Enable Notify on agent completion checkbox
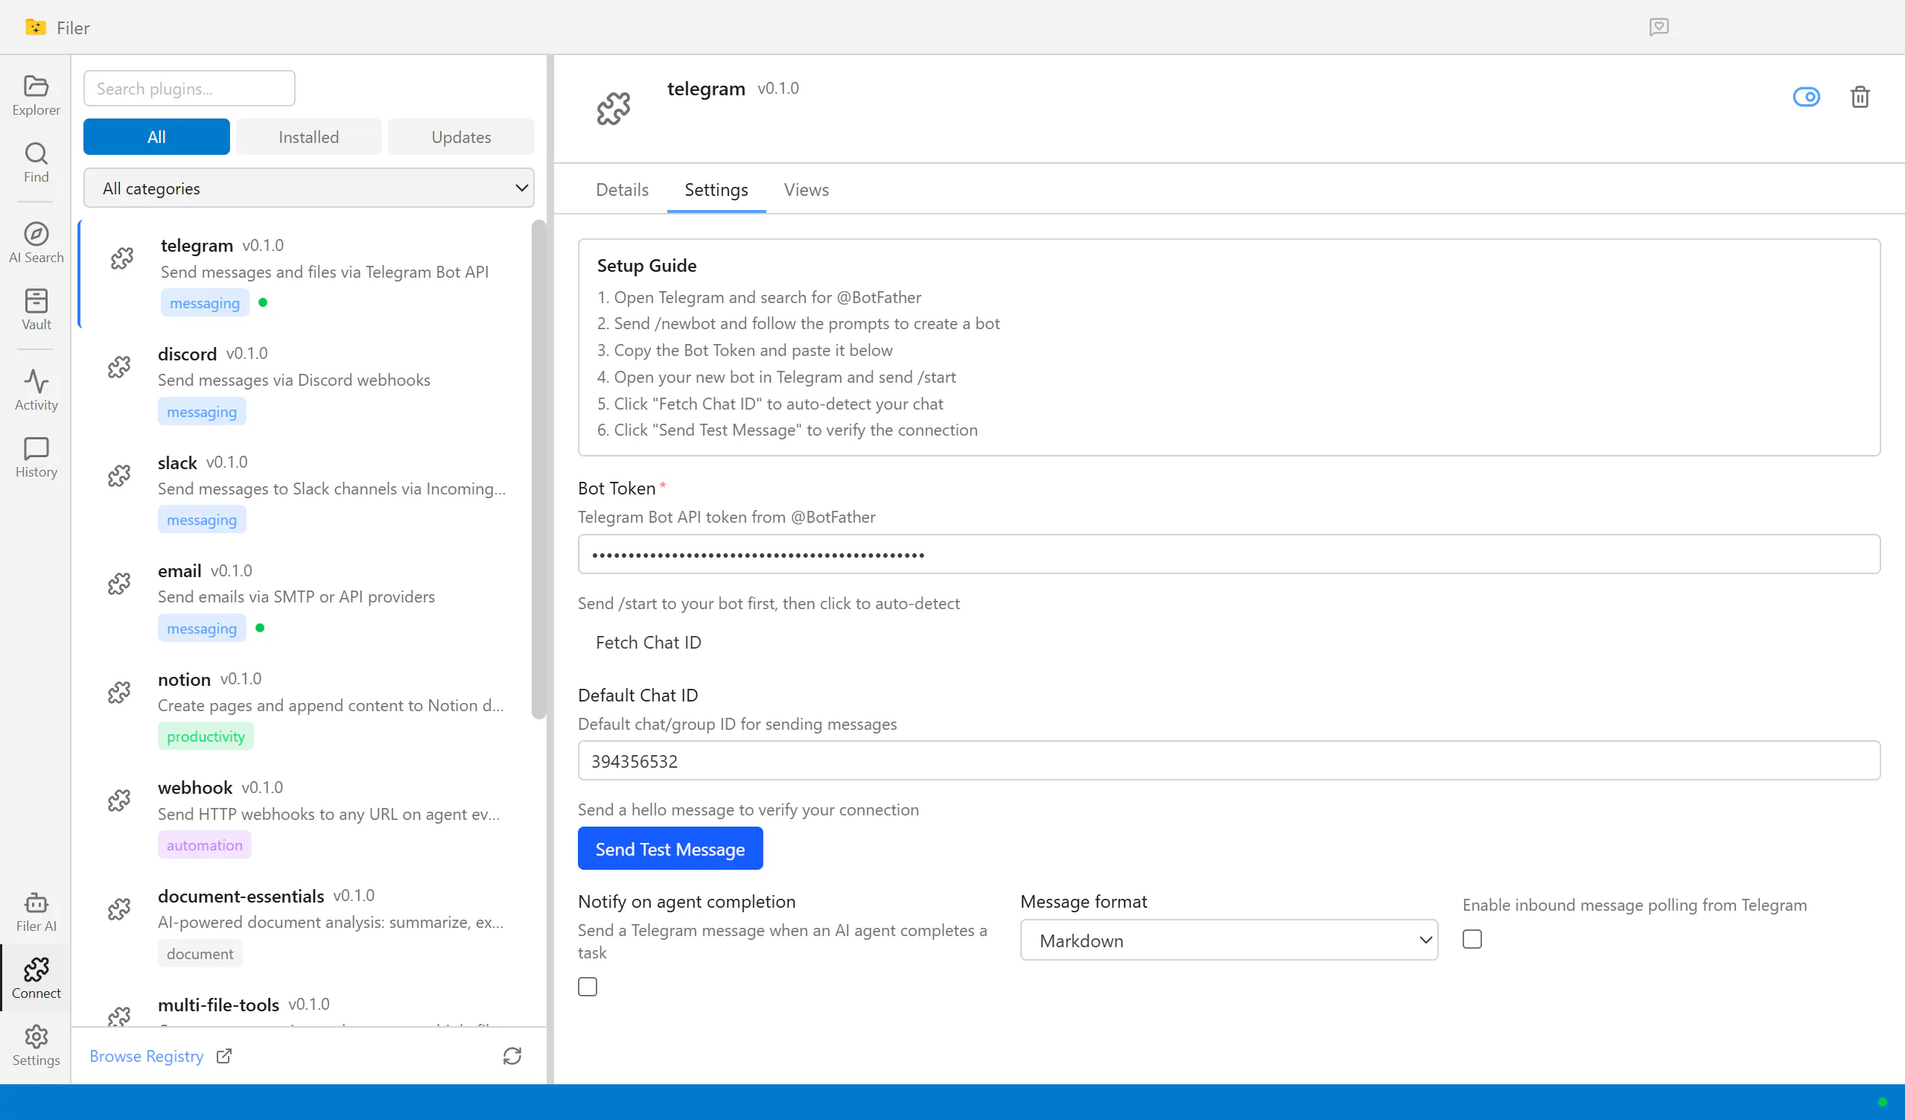The image size is (1905, 1120). (588, 987)
